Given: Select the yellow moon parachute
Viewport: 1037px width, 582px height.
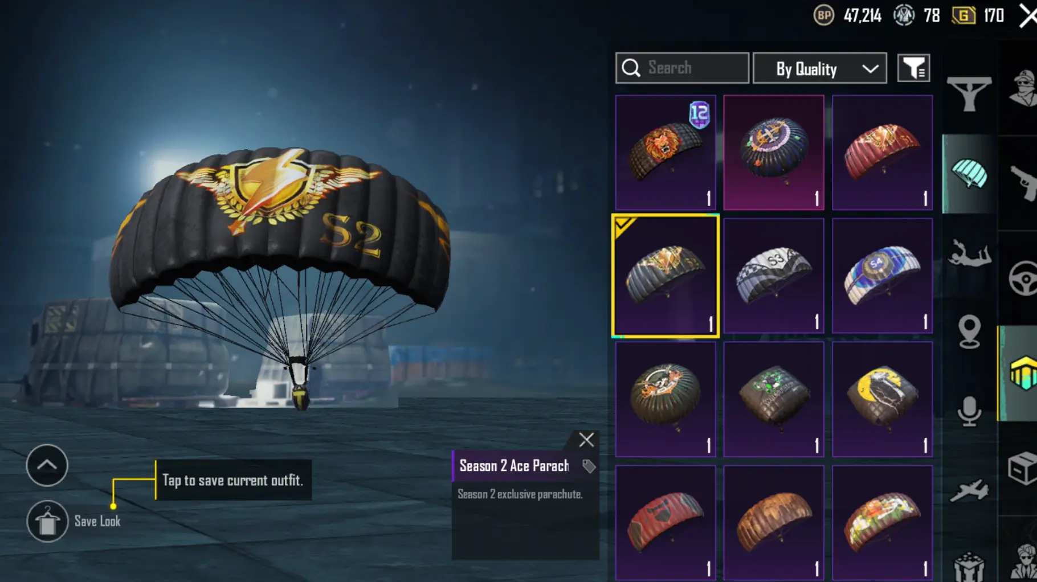Looking at the screenshot, I should pyautogui.click(x=882, y=399).
